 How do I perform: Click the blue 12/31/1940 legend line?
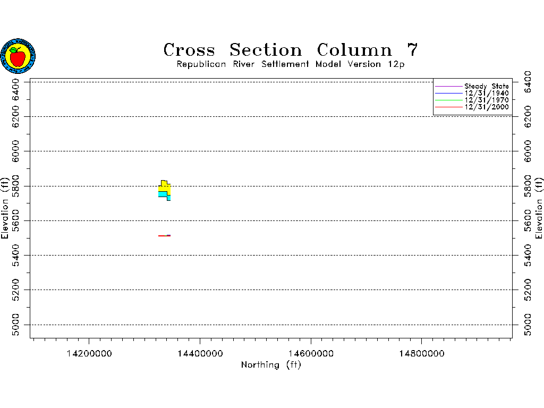pos(448,93)
